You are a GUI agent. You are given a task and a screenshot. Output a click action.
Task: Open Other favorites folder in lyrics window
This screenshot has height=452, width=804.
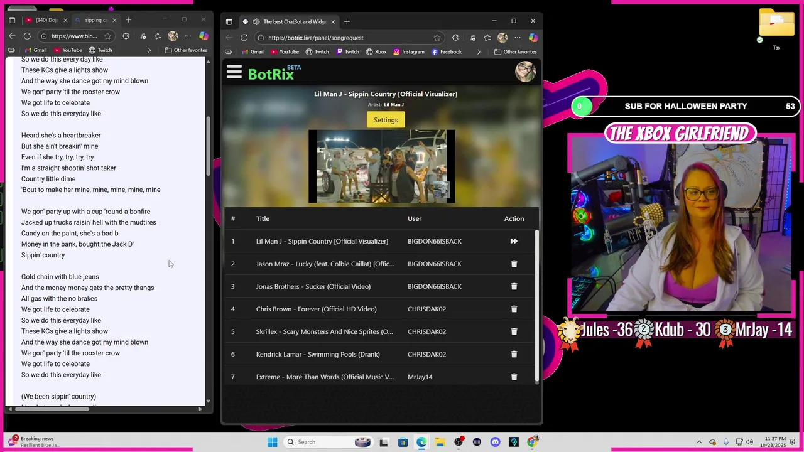[x=186, y=50]
